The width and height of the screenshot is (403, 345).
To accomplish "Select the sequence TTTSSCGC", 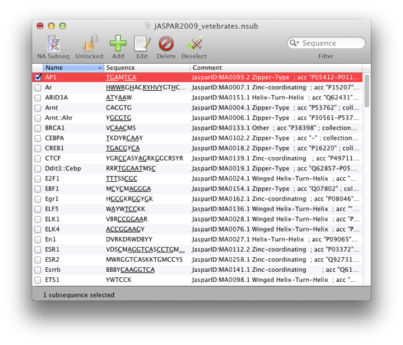I will click(122, 179).
